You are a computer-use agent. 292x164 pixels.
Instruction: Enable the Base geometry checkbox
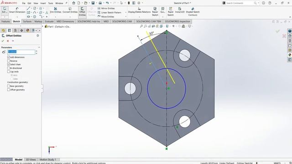9,86
